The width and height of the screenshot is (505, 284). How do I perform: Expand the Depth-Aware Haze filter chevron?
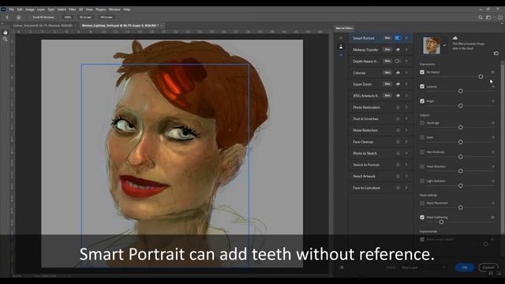tap(406, 62)
